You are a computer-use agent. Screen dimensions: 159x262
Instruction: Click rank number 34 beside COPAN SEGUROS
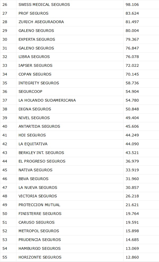5,74
